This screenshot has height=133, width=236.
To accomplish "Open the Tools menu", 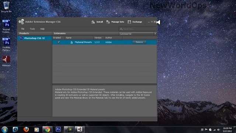I will click(32, 29).
